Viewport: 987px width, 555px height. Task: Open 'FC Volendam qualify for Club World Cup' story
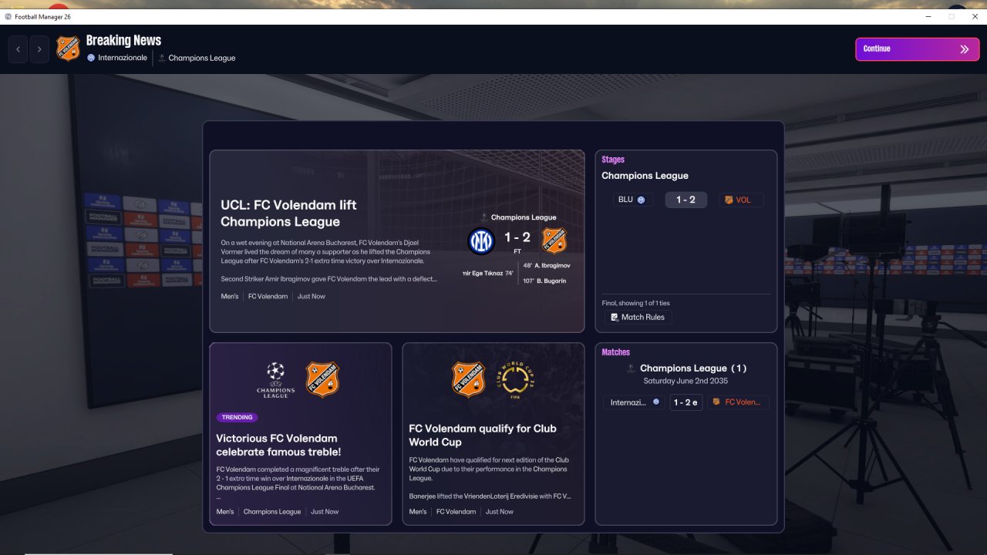[483, 436]
